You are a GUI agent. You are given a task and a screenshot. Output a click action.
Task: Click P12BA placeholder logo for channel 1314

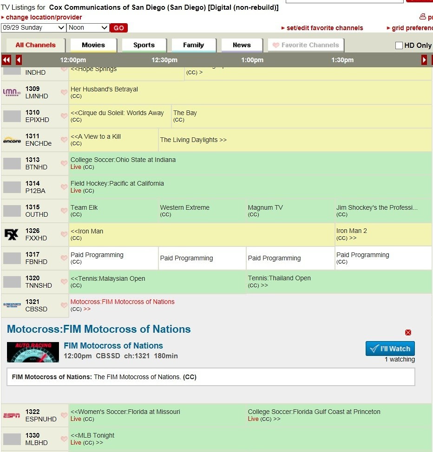(x=12, y=187)
